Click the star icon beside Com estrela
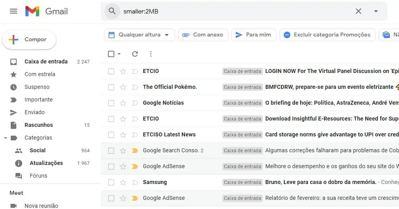Screen dimensions: 399x209 point(13,74)
